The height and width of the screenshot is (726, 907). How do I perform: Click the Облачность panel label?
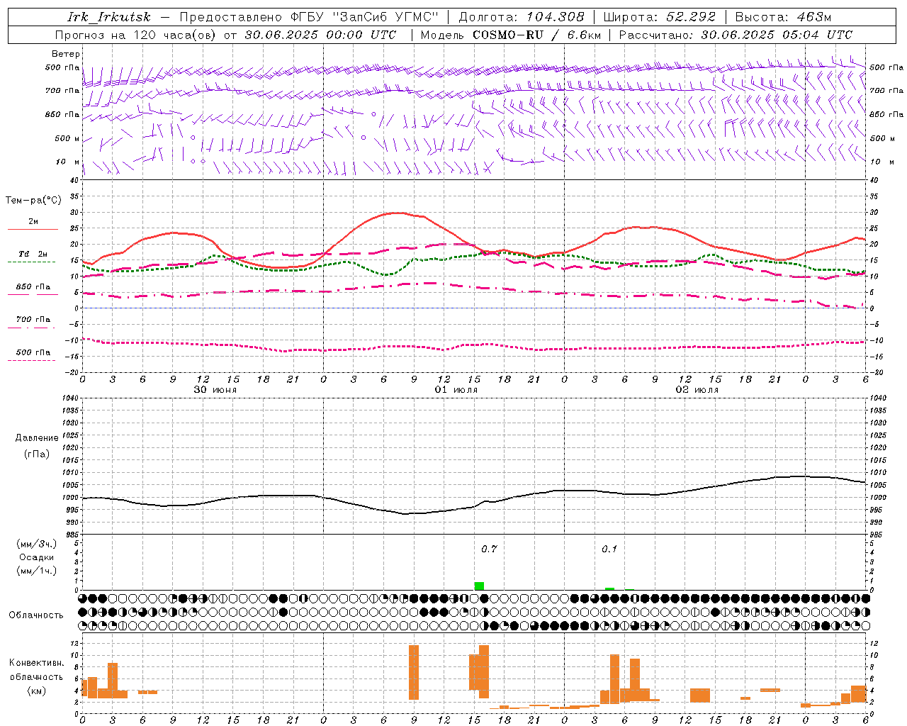36,615
